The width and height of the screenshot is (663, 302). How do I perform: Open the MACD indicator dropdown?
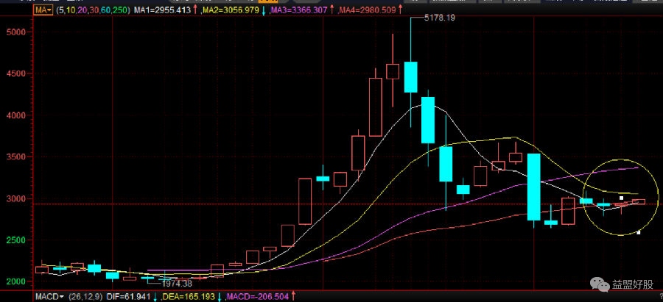click(50, 296)
